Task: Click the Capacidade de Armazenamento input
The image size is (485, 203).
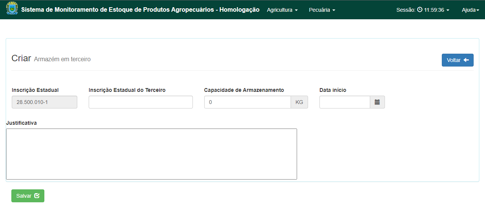Action: [x=247, y=102]
